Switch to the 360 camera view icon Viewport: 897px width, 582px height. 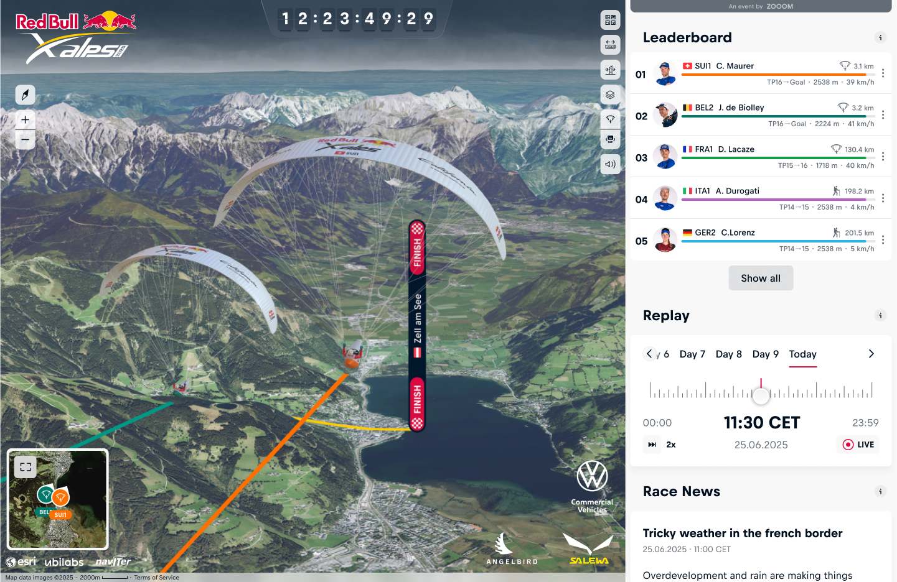pos(610,139)
